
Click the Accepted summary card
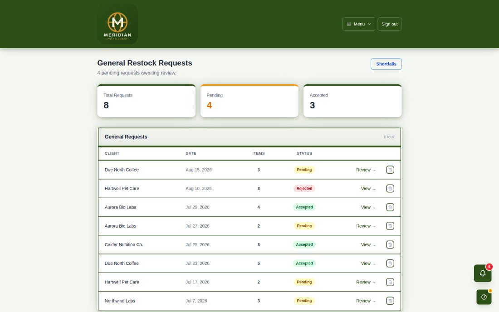[x=352, y=101]
